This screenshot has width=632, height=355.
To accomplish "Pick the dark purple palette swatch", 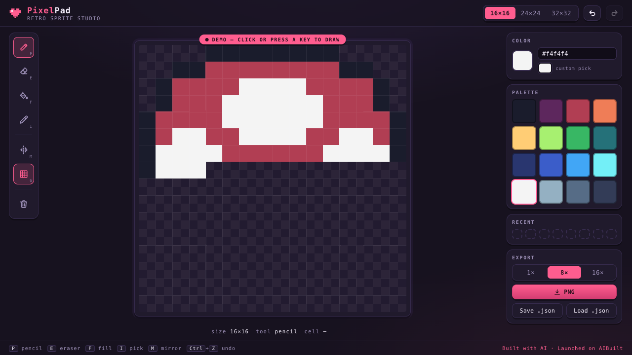I will click(551, 111).
